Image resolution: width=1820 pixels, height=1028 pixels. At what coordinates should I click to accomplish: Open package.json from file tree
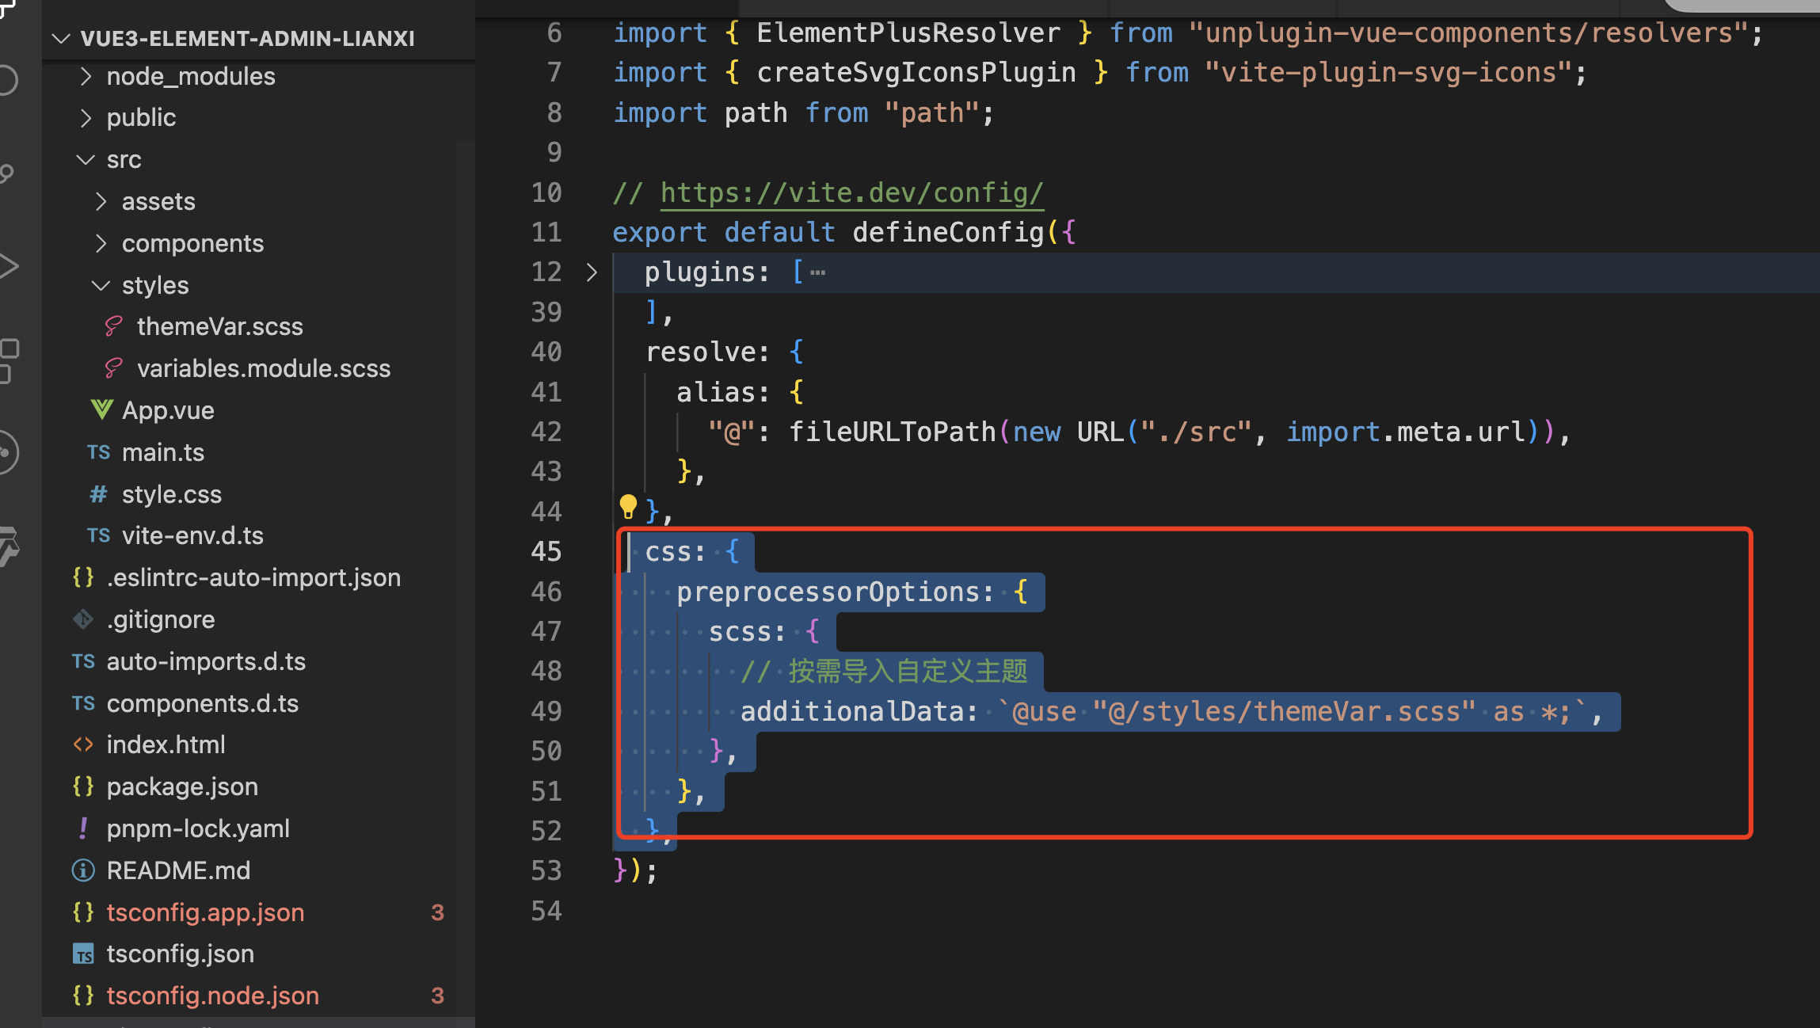(x=182, y=786)
